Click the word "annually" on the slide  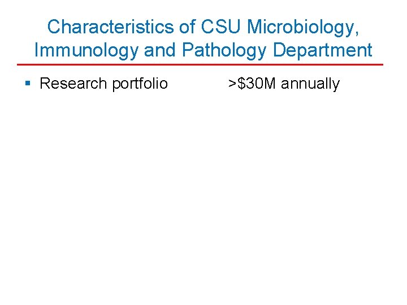310,84
